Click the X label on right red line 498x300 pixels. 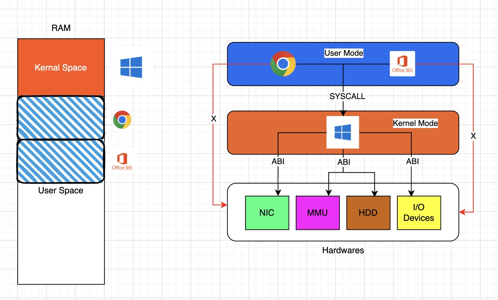coord(473,136)
